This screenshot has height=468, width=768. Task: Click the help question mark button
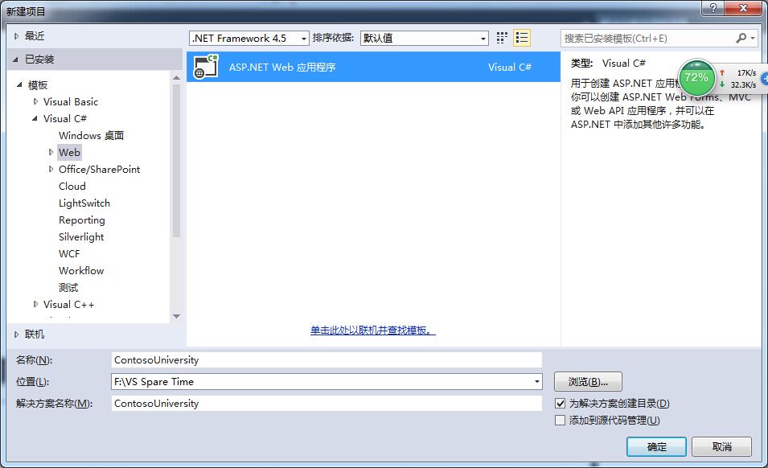(713, 8)
